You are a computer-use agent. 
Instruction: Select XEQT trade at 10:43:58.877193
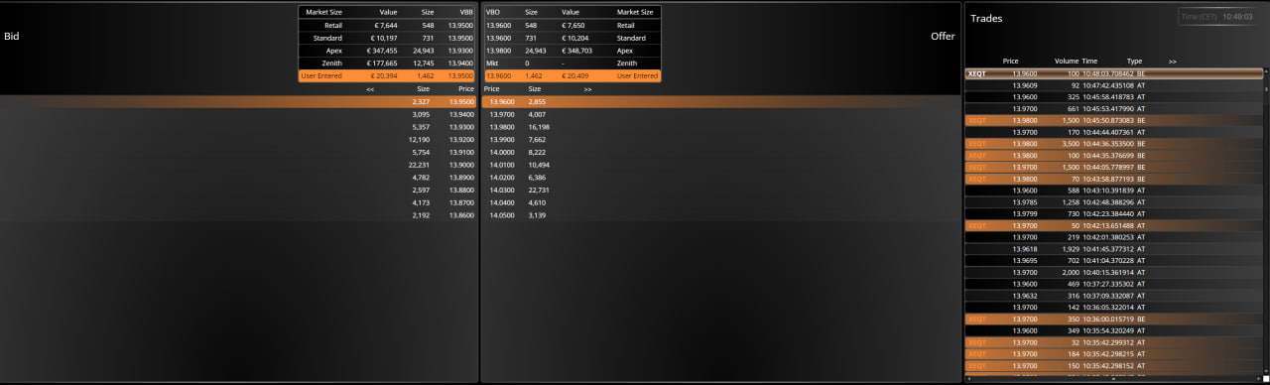coord(1113,179)
